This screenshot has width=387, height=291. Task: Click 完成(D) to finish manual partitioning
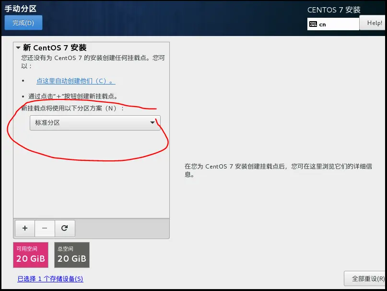[23, 23]
